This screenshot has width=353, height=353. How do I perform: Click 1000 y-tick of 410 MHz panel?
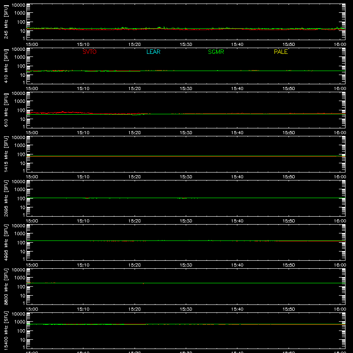(20, 57)
